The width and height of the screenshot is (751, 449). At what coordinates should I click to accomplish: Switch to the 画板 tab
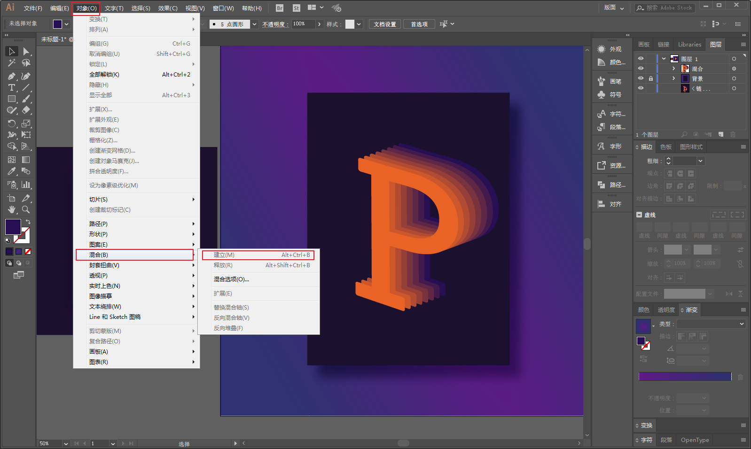tap(644, 45)
